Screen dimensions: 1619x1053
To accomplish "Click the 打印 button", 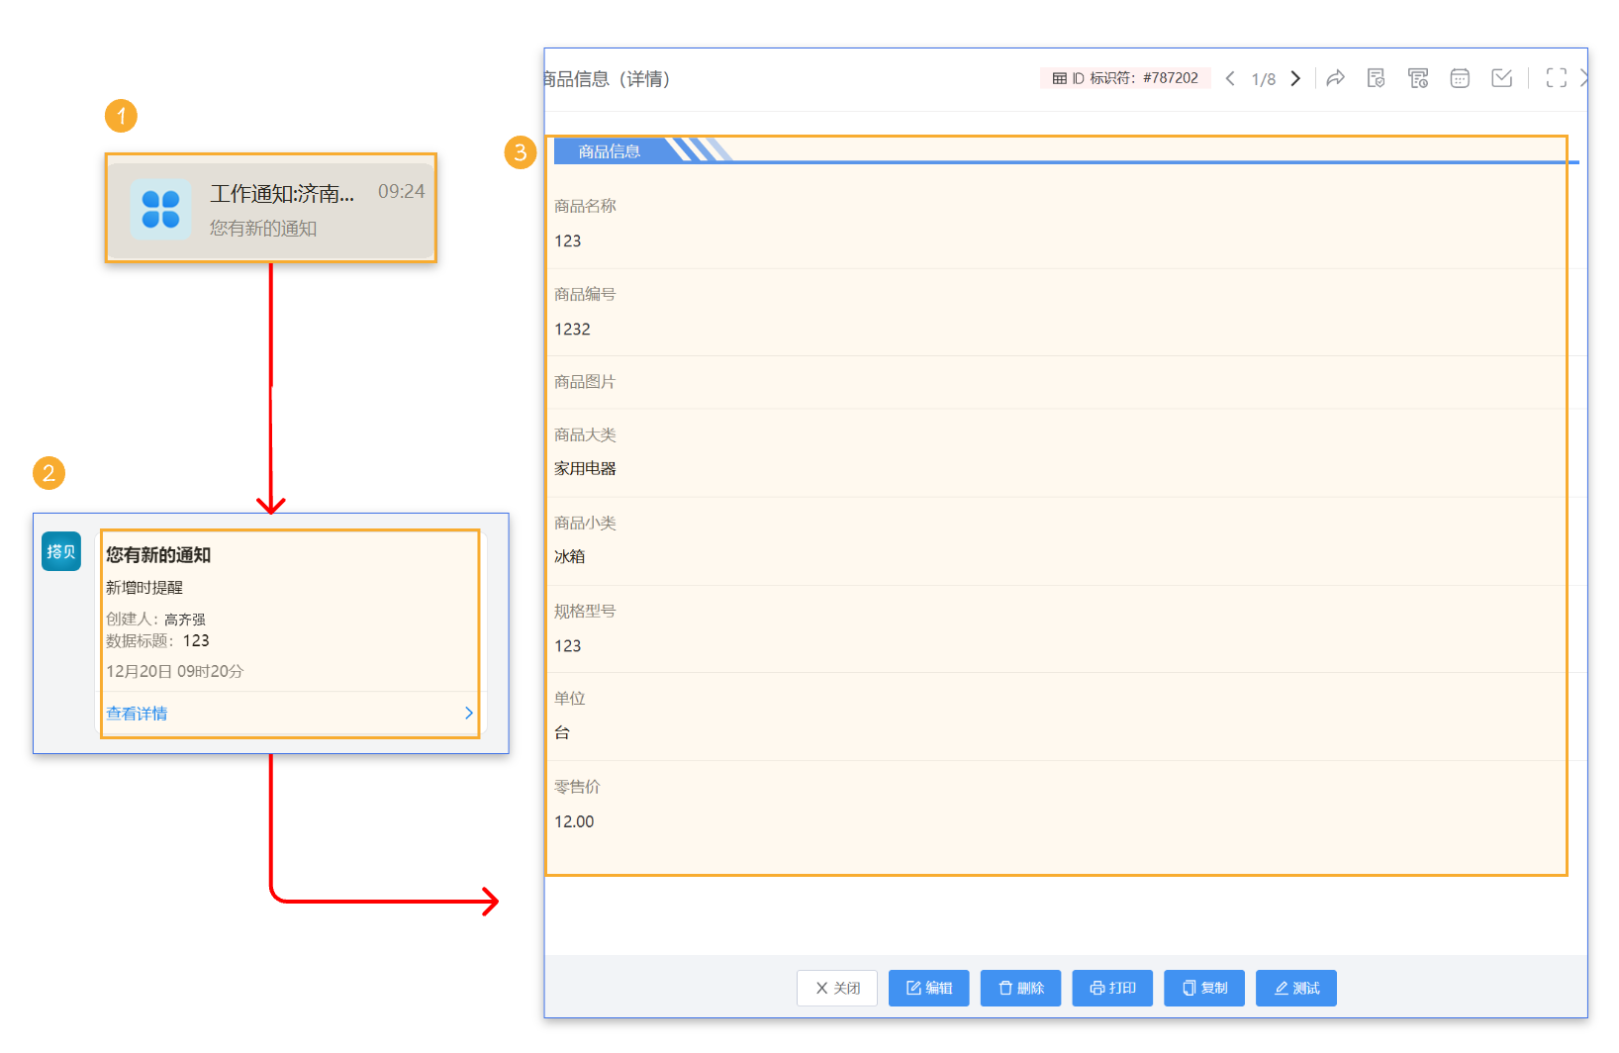I will click(x=1112, y=988).
